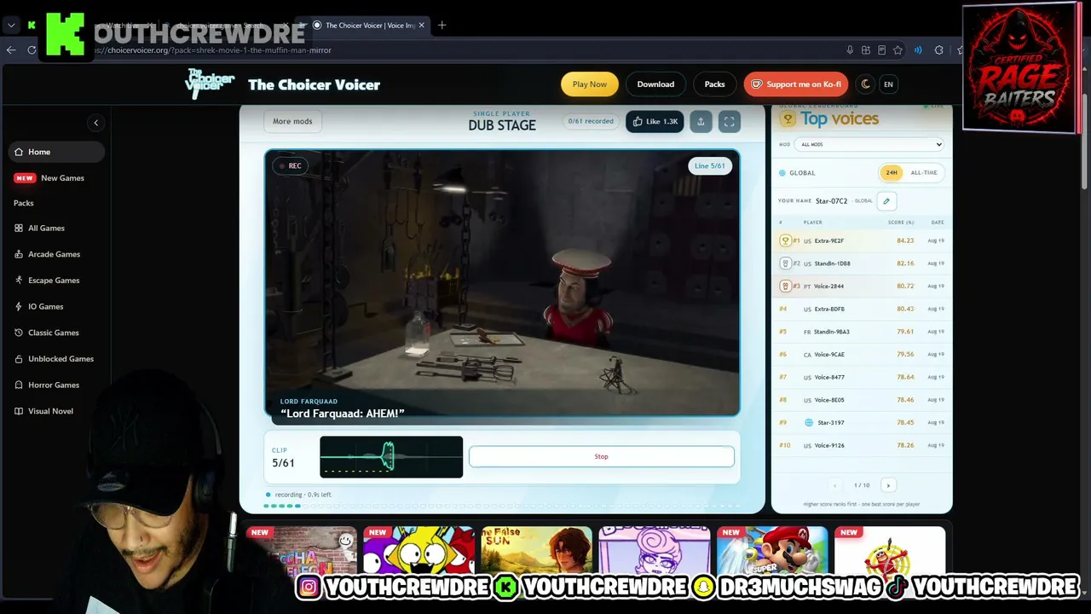
Task: Select leaderboard row Voice-9CAE
Action: [x=861, y=355]
